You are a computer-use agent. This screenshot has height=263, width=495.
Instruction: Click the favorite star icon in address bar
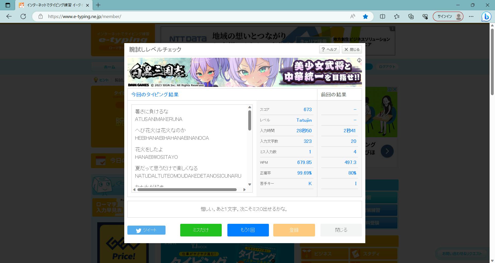tap(365, 17)
